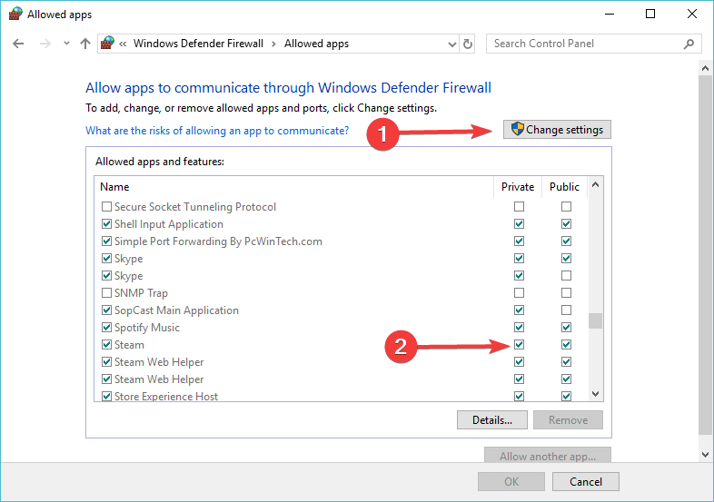Open the risks of allowing an app link
The height and width of the screenshot is (502, 714).
pos(216,131)
